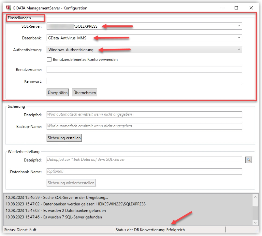Click the Datenbank-Name optional field
Viewport: 262px width, 236px height.
pyautogui.click(x=144, y=172)
